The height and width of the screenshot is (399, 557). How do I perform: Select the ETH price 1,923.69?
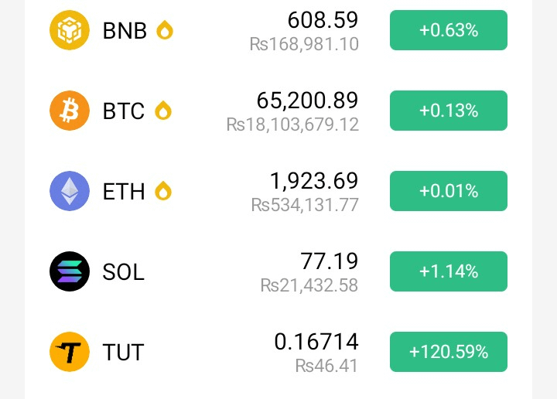coord(314,181)
